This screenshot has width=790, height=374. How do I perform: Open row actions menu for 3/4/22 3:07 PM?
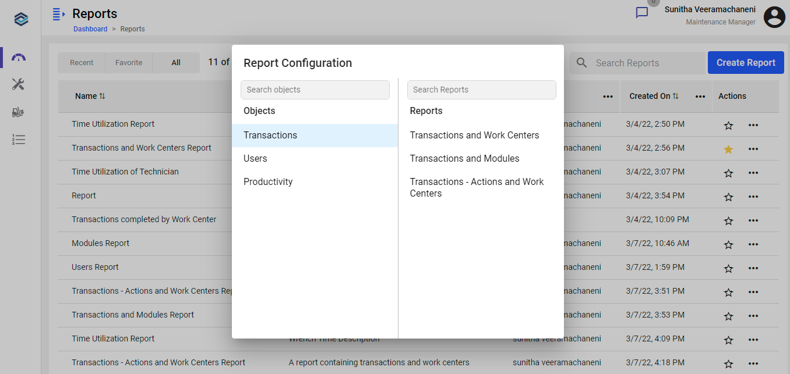(x=753, y=173)
